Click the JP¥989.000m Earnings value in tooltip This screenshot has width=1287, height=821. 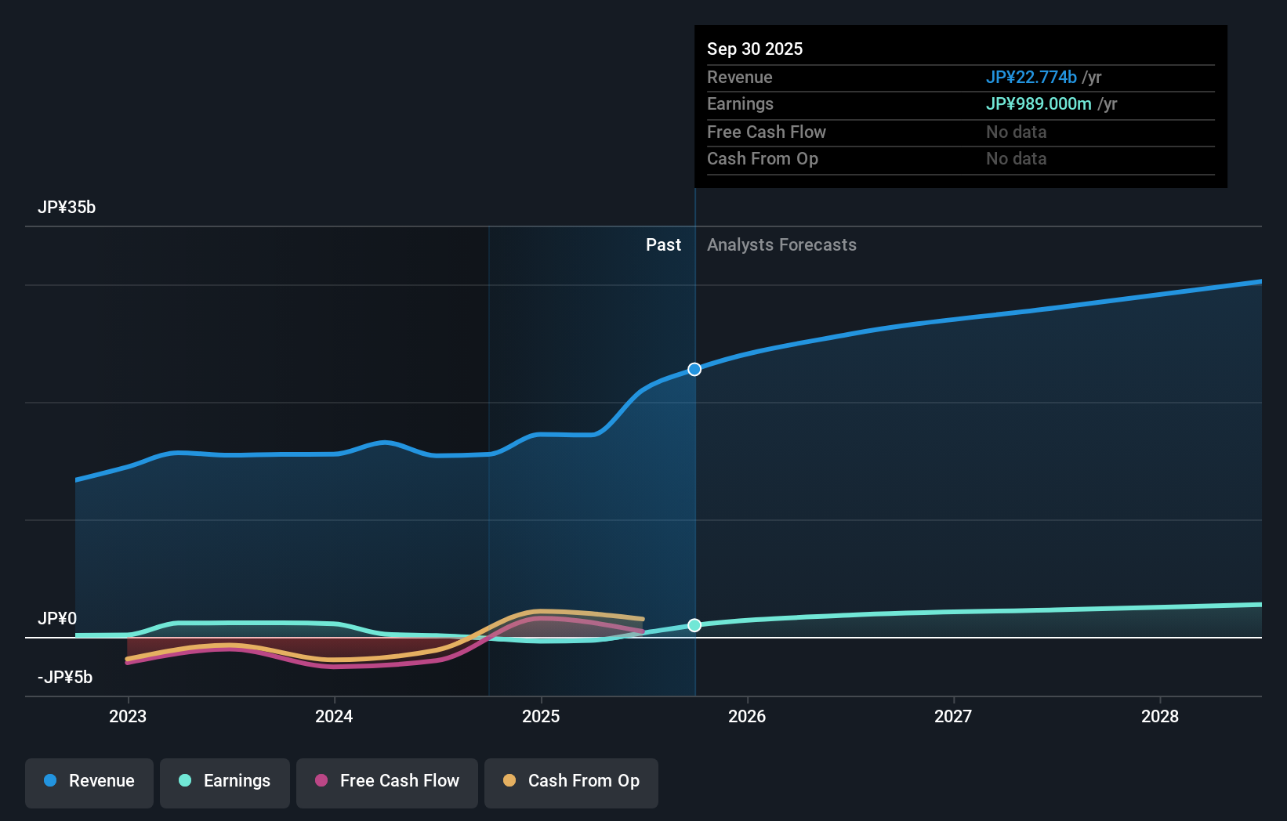(x=1039, y=103)
